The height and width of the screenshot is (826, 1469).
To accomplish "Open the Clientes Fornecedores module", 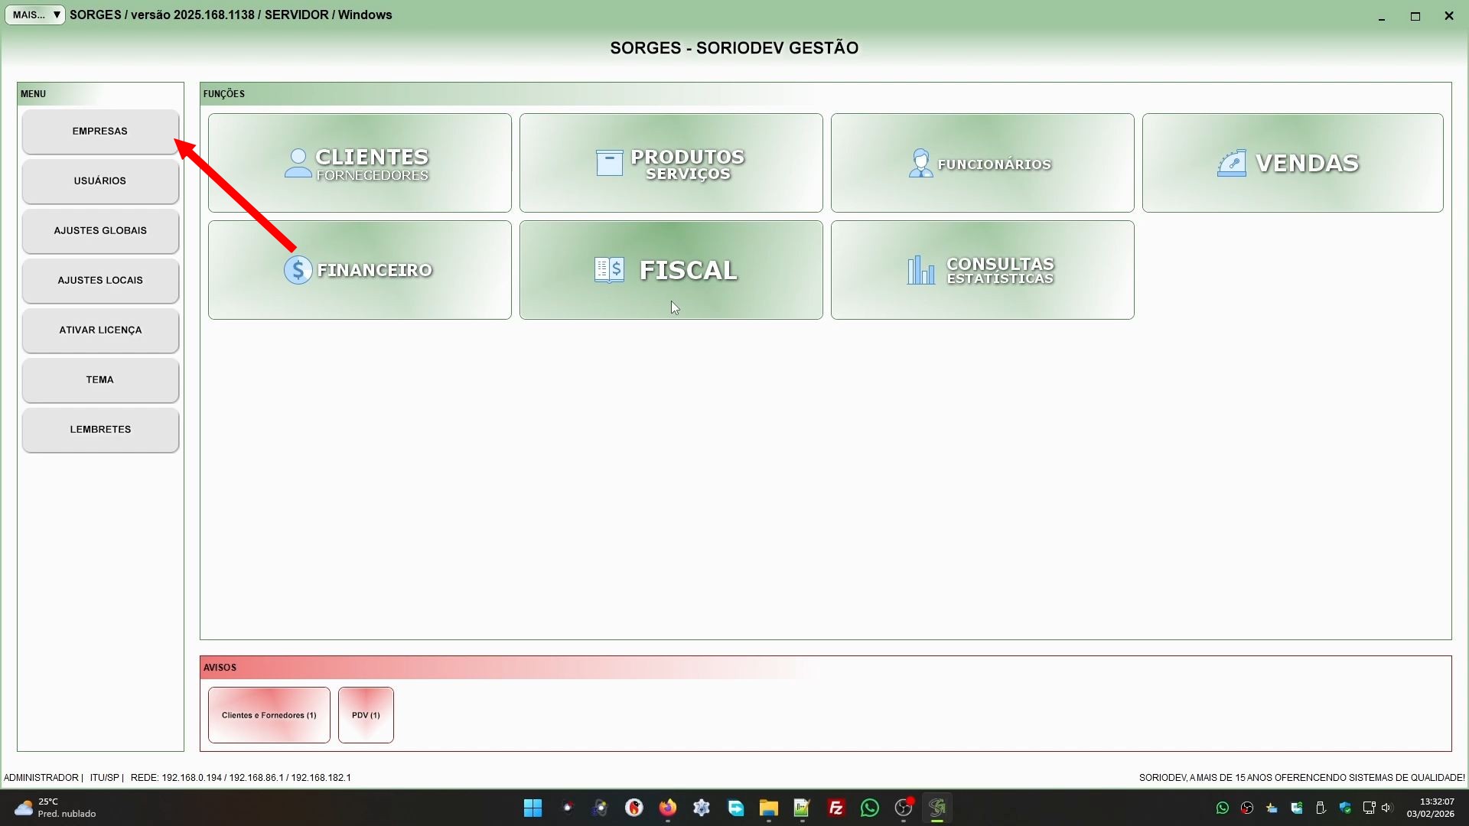I will 360,163.
